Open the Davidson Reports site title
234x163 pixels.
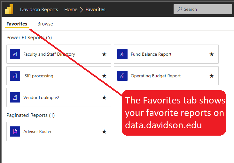(x=39, y=10)
